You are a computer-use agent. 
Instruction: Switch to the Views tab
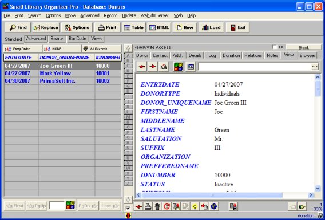[x=97, y=39]
